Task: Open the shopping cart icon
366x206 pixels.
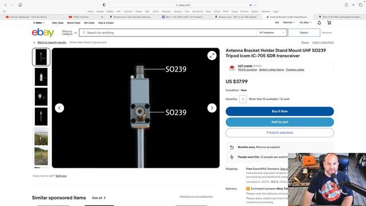Action: 329,23
